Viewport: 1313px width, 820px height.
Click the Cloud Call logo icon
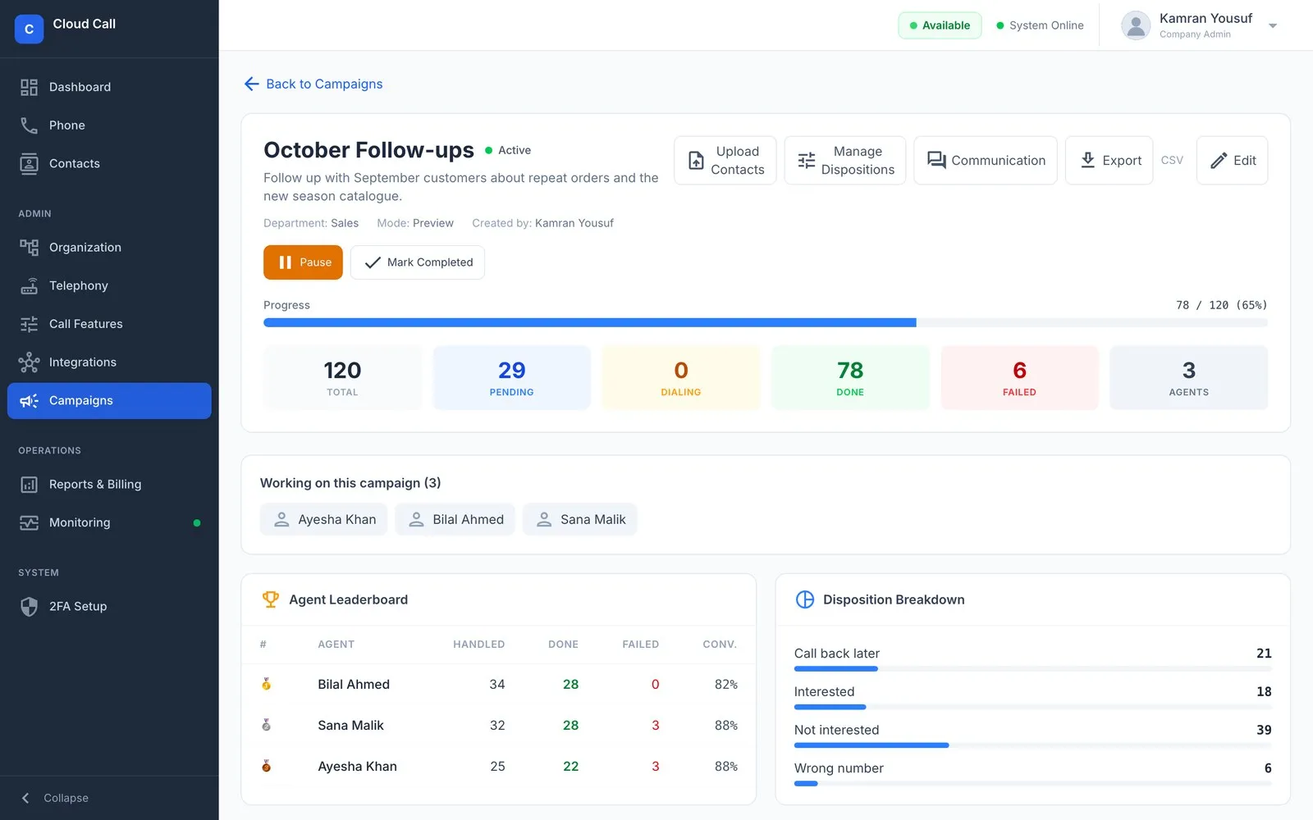(x=29, y=29)
